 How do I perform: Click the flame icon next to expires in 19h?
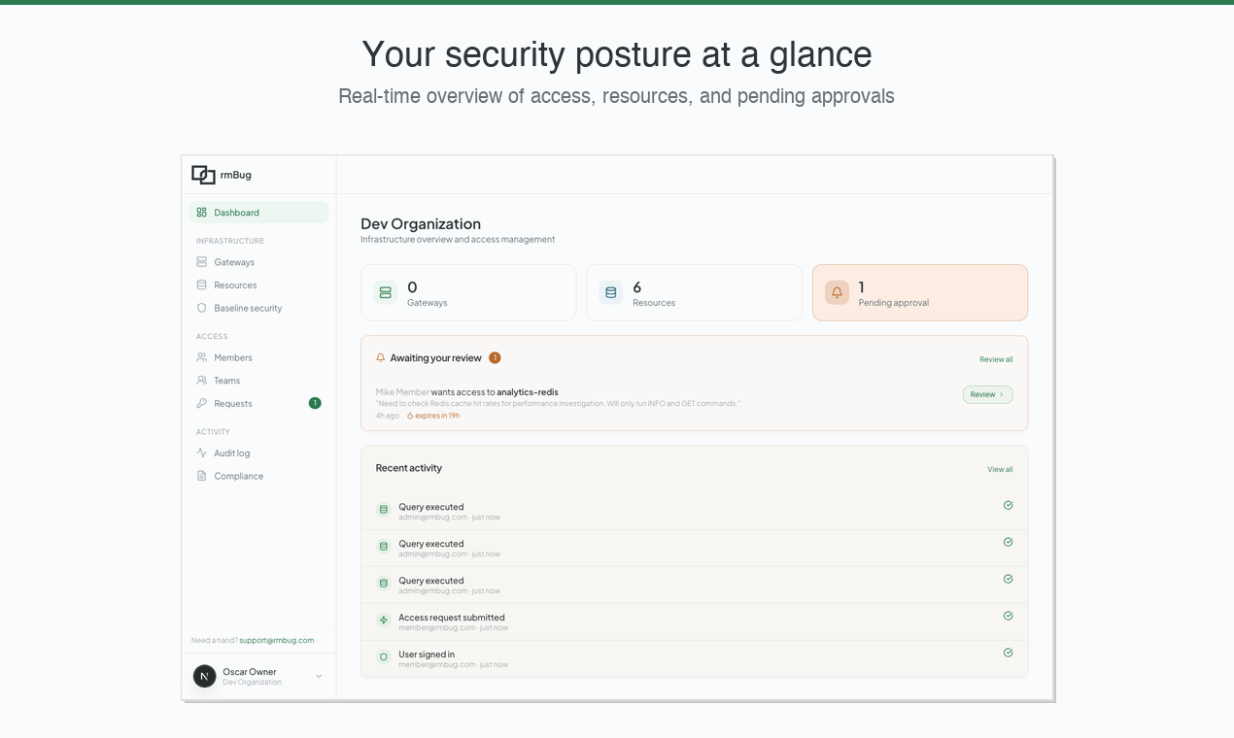pyautogui.click(x=410, y=416)
